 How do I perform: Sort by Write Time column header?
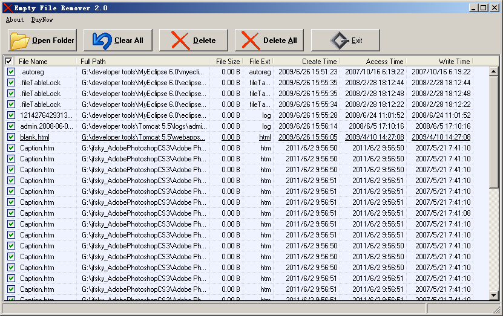pyautogui.click(x=454, y=62)
